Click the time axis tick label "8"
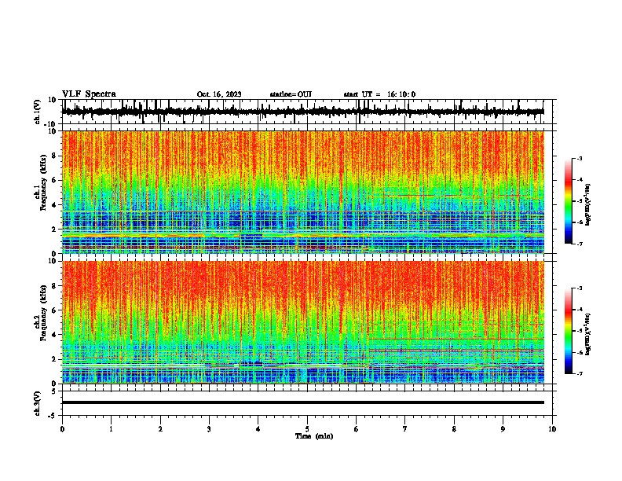Viewport: 622px width, 481px height. pos(454,429)
